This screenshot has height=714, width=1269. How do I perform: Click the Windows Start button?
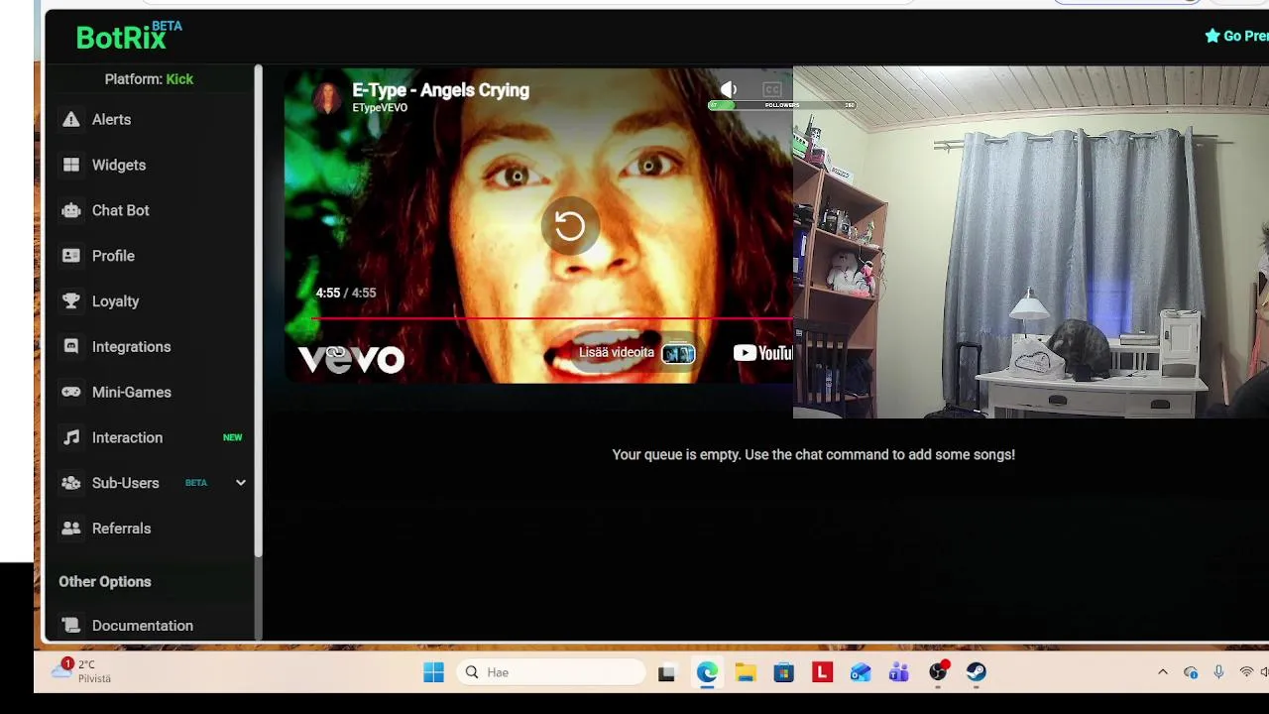[x=433, y=672]
